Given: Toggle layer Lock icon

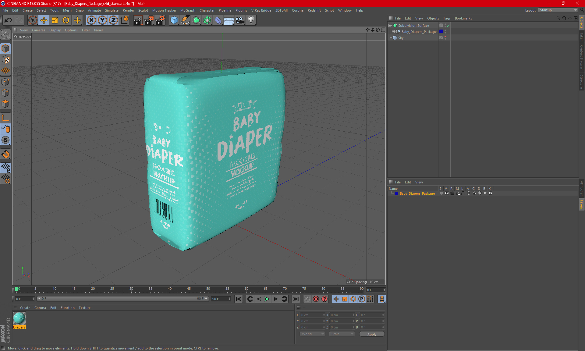Looking at the screenshot, I should coord(463,193).
